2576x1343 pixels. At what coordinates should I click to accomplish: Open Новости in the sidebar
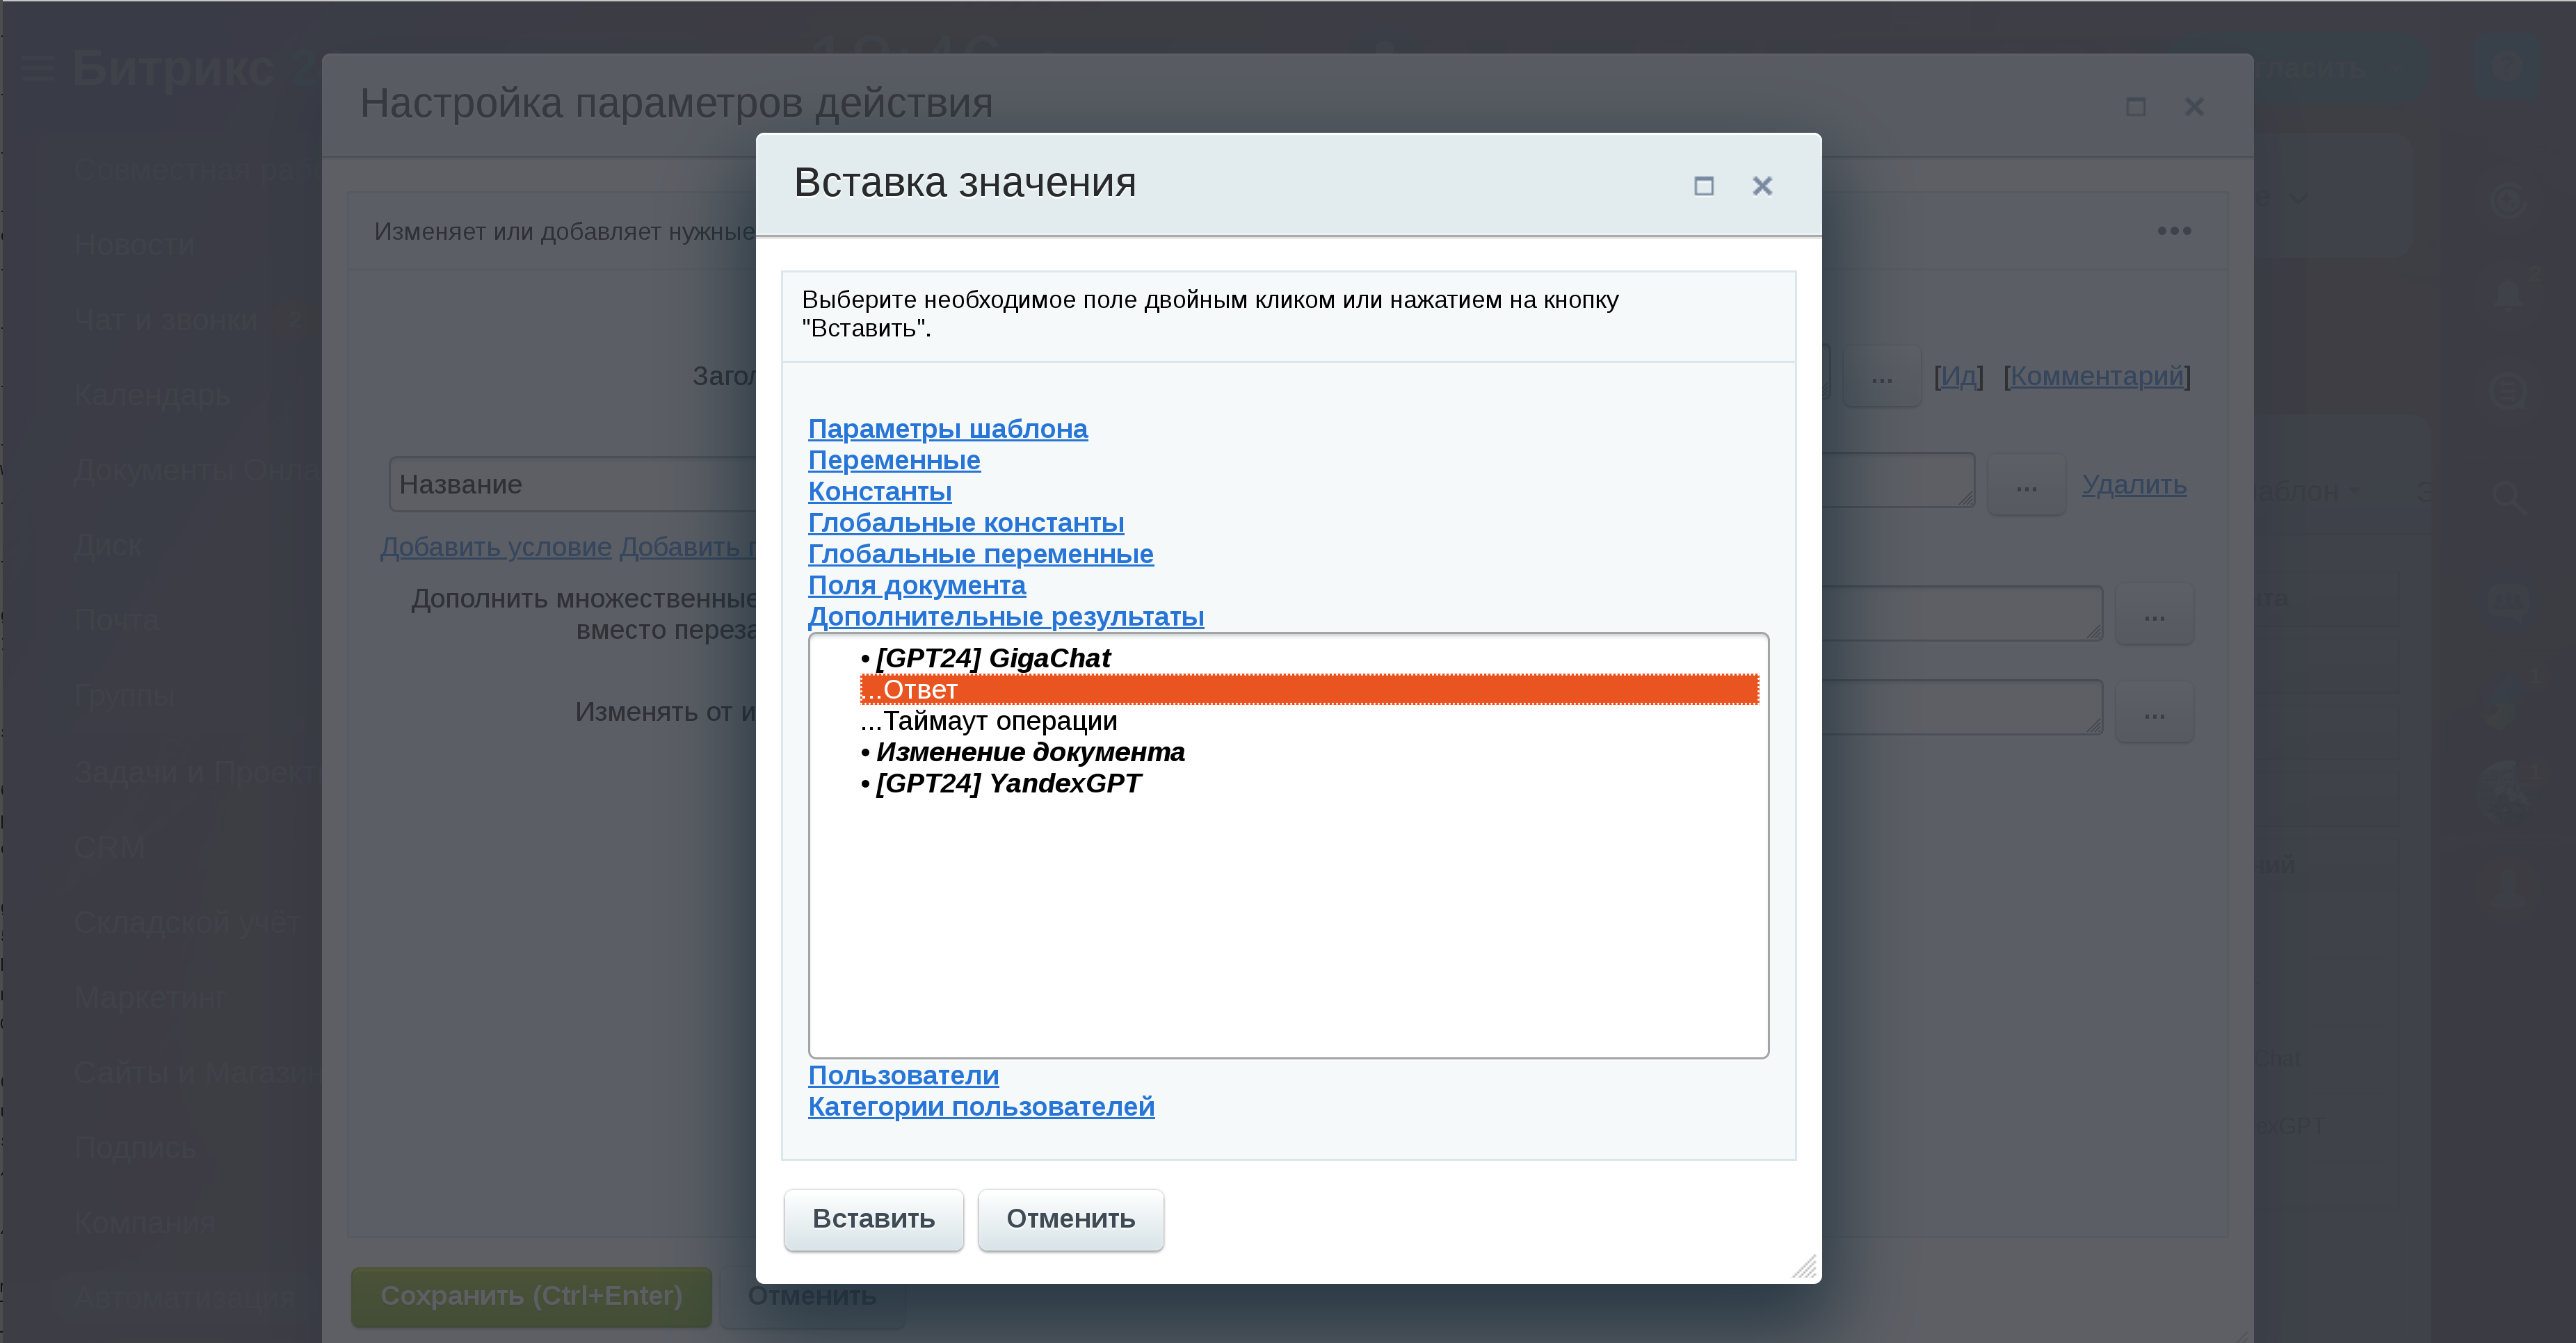click(135, 245)
